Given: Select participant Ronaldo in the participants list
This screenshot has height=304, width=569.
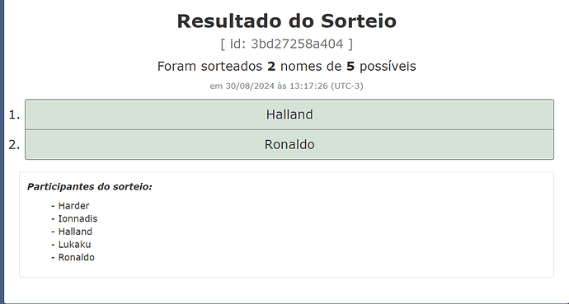Looking at the screenshot, I should [76, 257].
